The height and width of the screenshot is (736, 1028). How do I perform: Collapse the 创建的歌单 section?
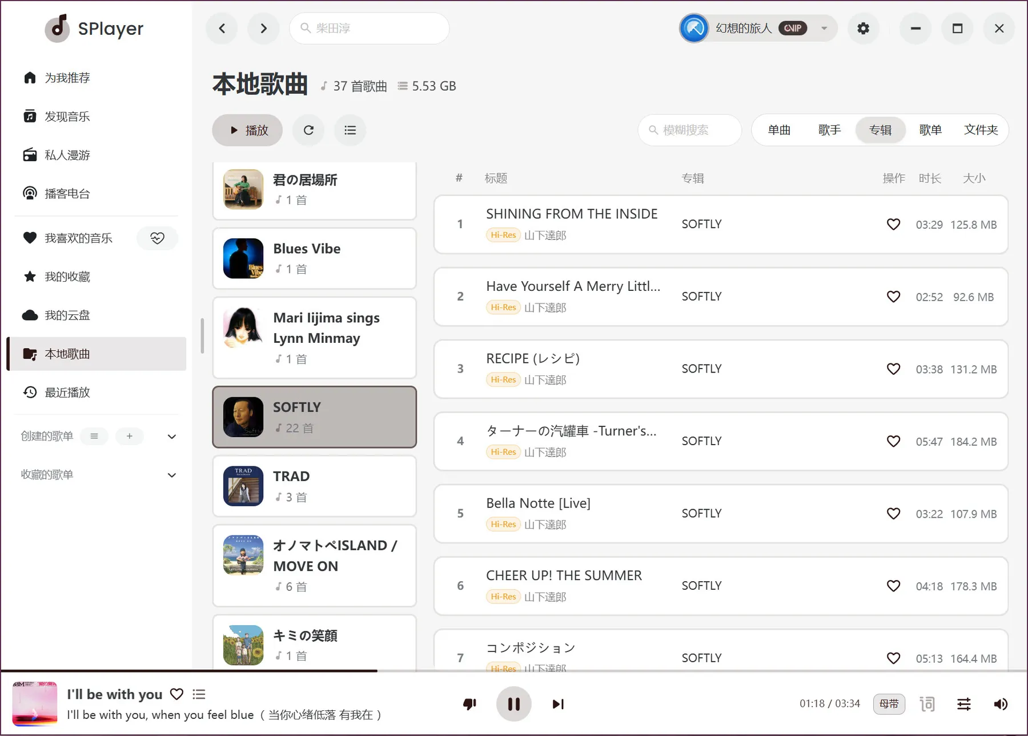coord(171,437)
